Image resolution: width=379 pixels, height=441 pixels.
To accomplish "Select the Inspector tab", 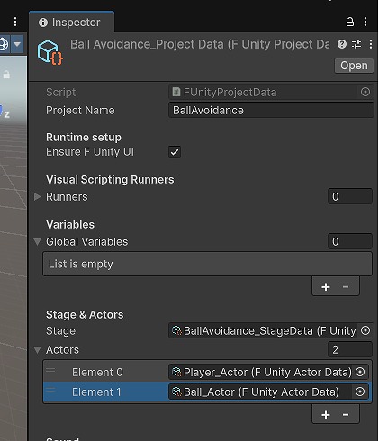I will 71,22.
